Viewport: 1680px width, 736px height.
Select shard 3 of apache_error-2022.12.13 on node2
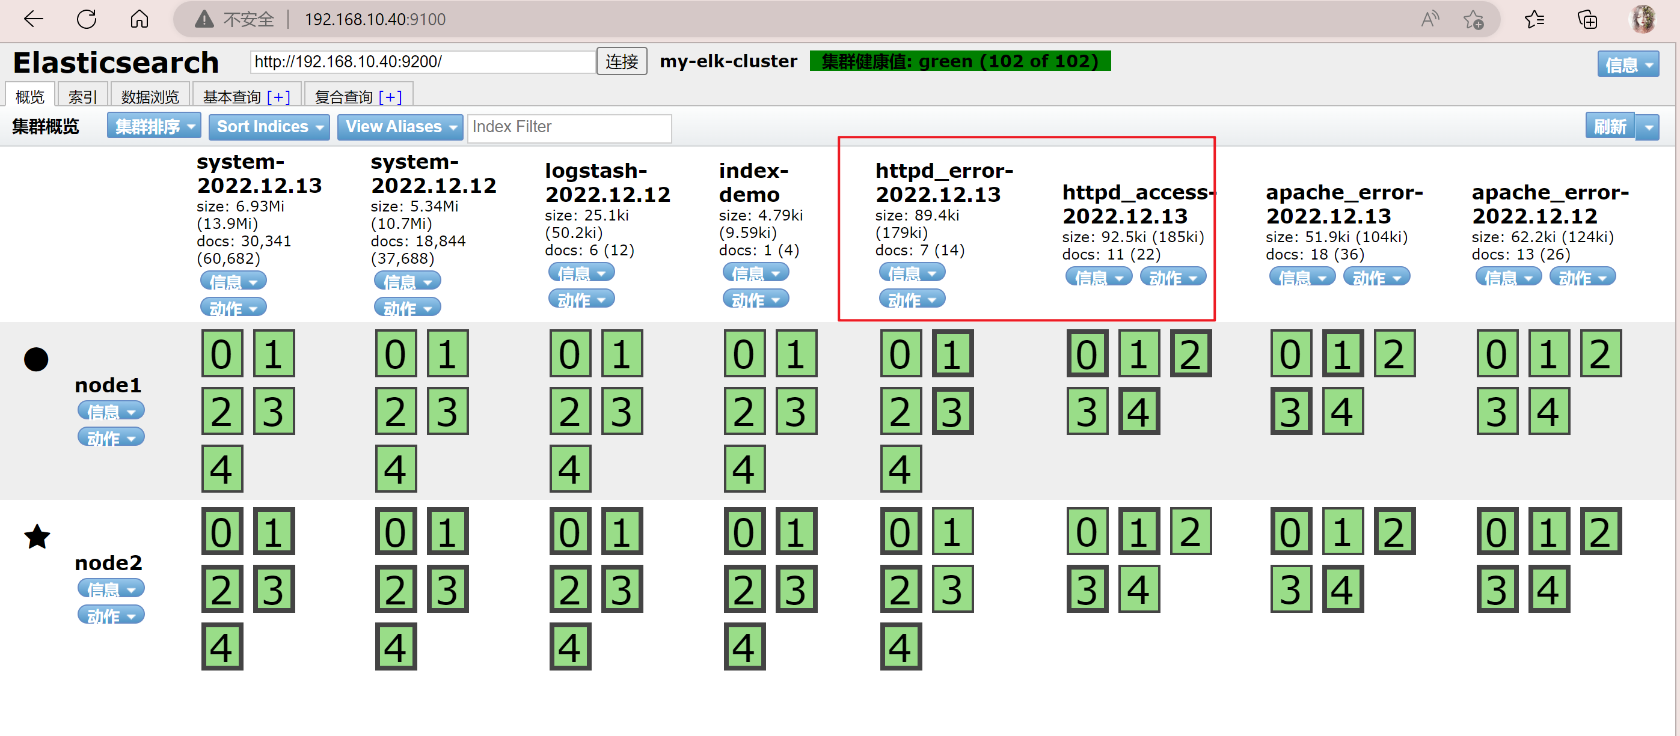coord(1290,589)
